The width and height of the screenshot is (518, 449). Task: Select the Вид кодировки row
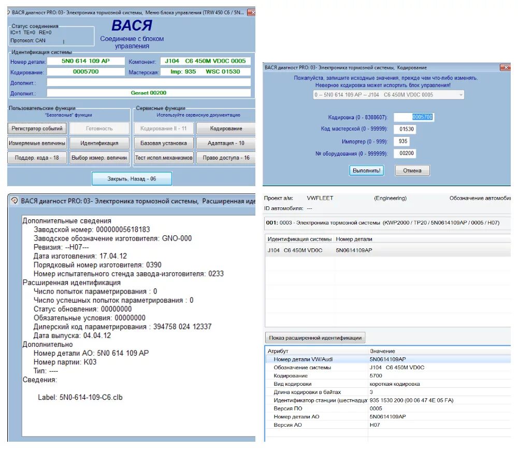click(388, 384)
